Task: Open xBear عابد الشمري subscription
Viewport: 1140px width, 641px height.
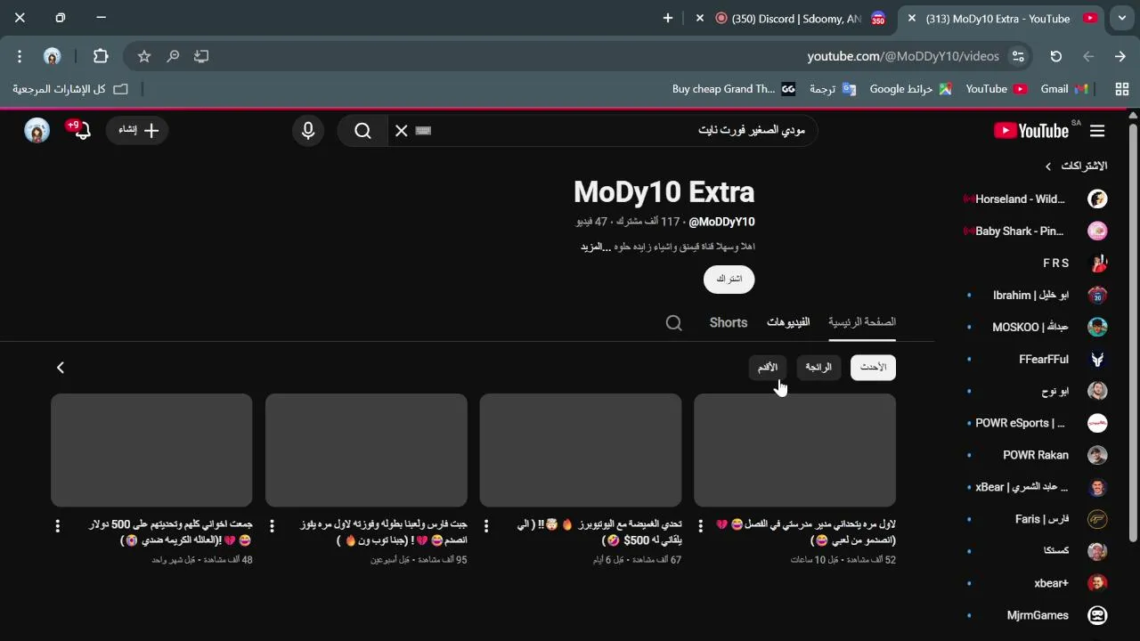Action: [1035, 488]
